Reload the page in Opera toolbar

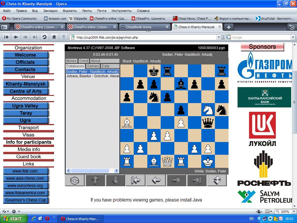click(44, 37)
